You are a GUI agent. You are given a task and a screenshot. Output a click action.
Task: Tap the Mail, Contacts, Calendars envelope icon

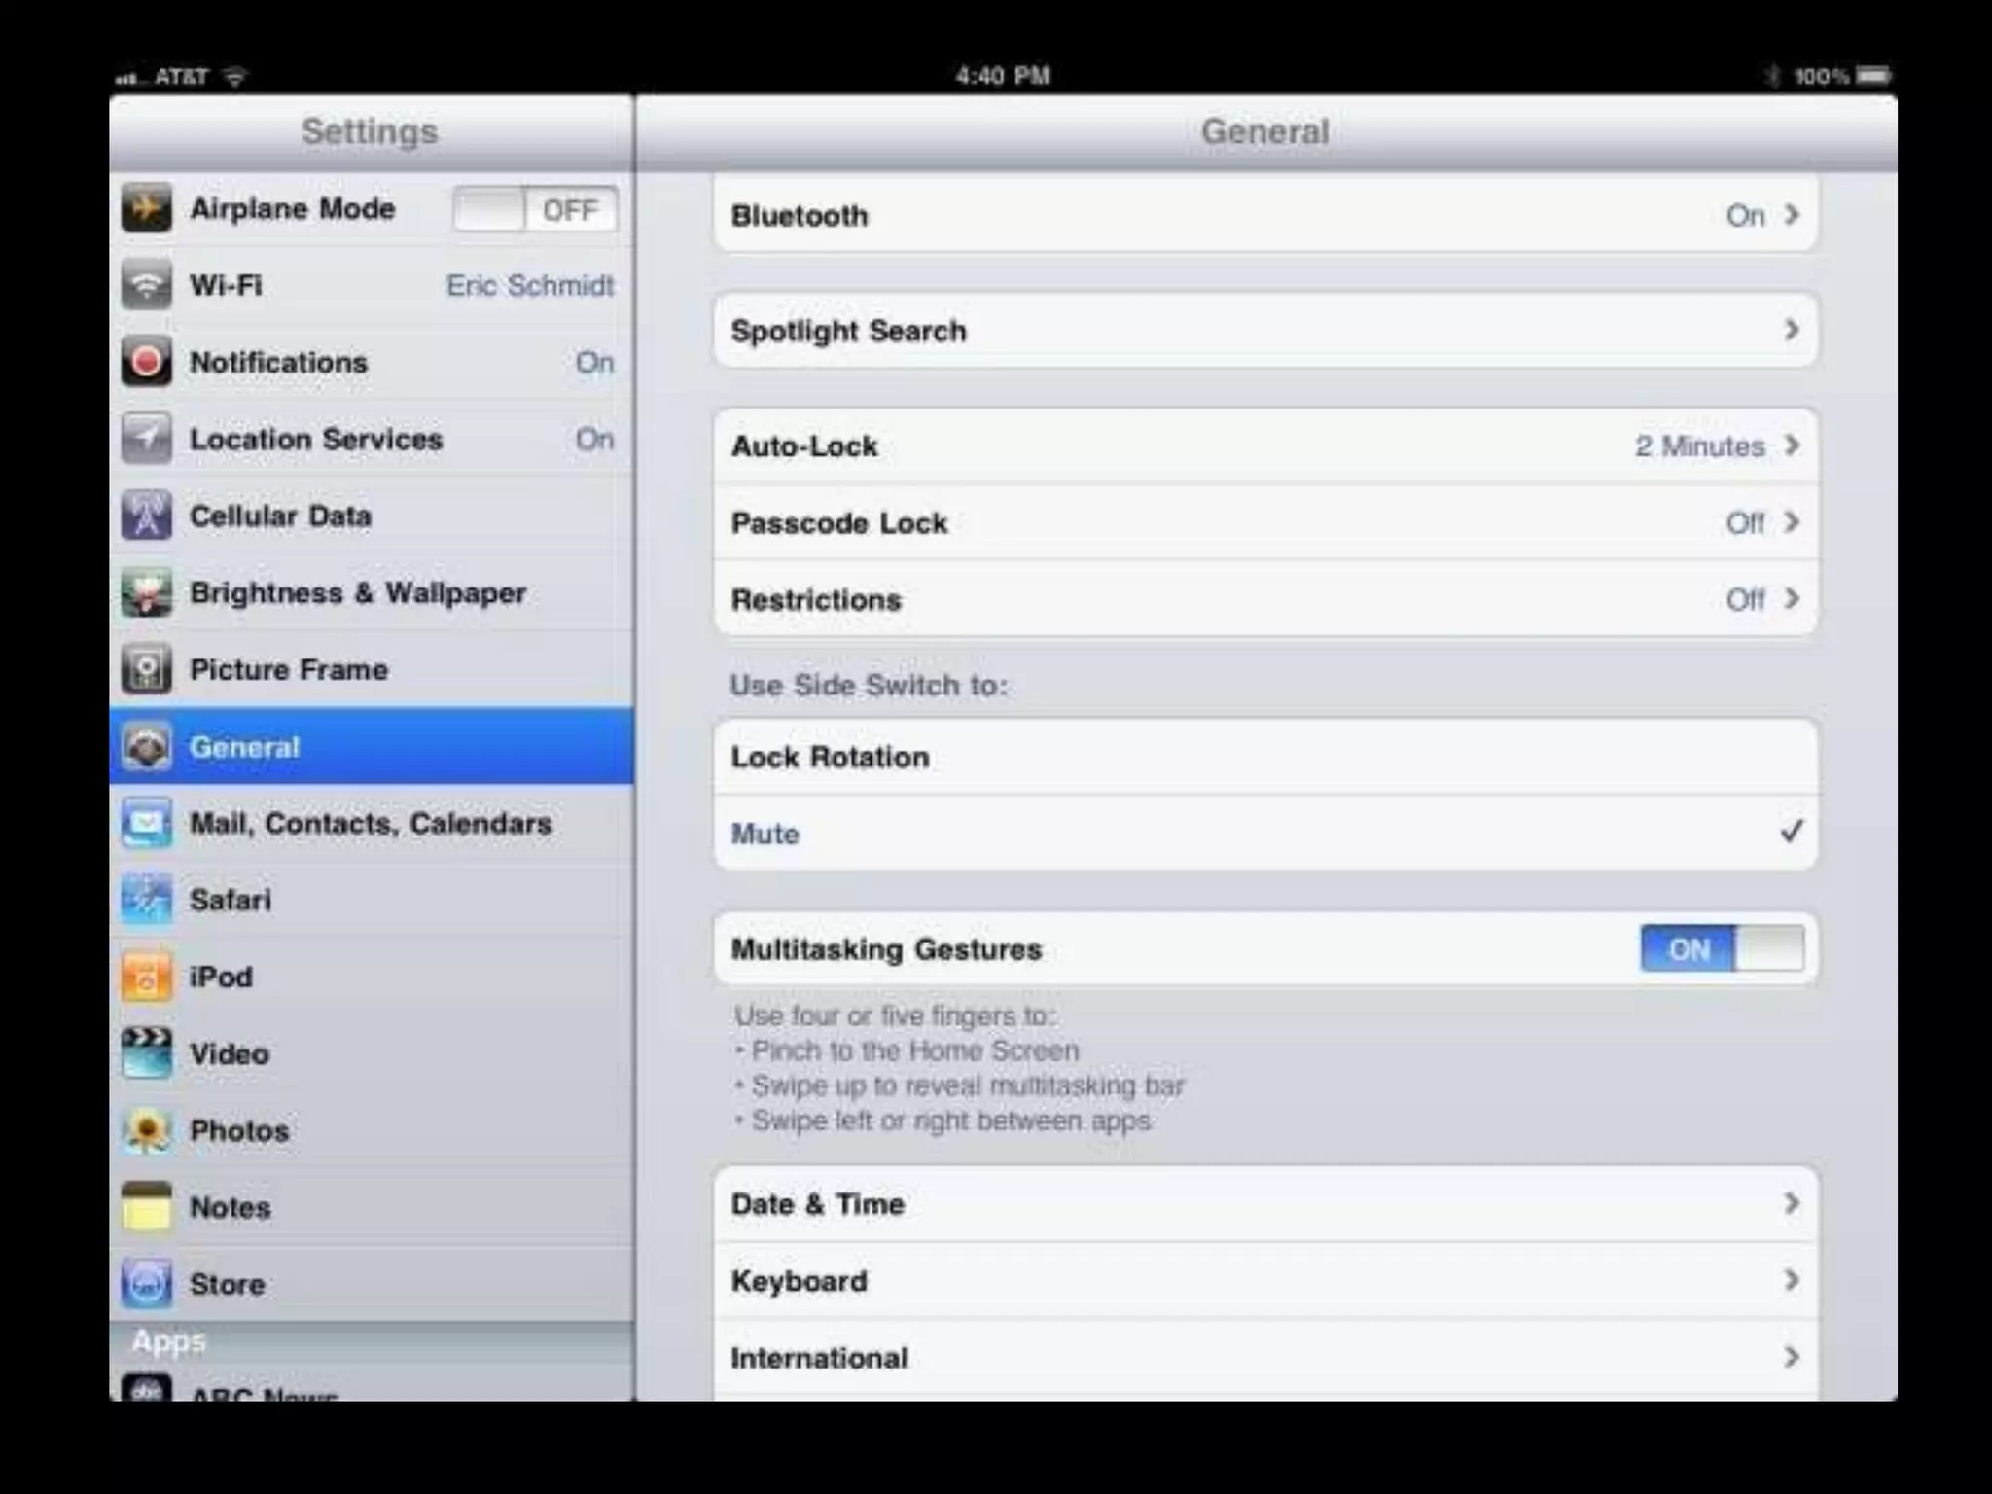[x=147, y=824]
